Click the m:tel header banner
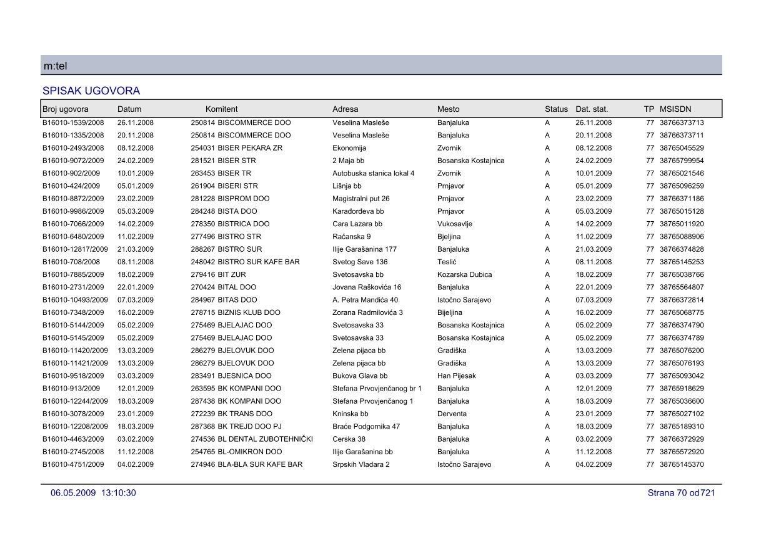 (x=381, y=66)
